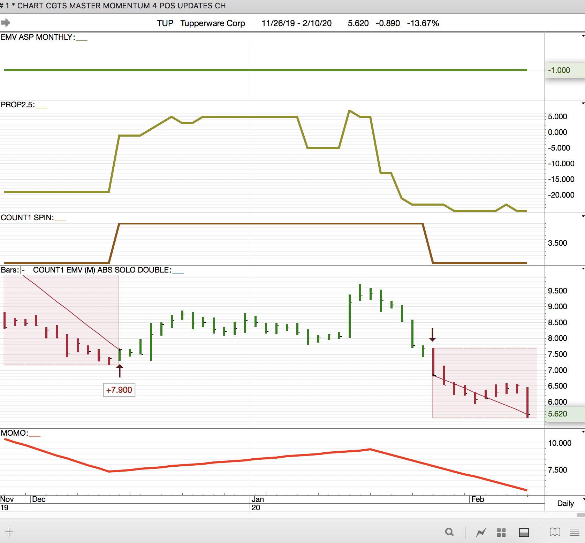Click the COUNT1 SPIN brown line swatch
The height and width of the screenshot is (543, 585).
coord(60,220)
